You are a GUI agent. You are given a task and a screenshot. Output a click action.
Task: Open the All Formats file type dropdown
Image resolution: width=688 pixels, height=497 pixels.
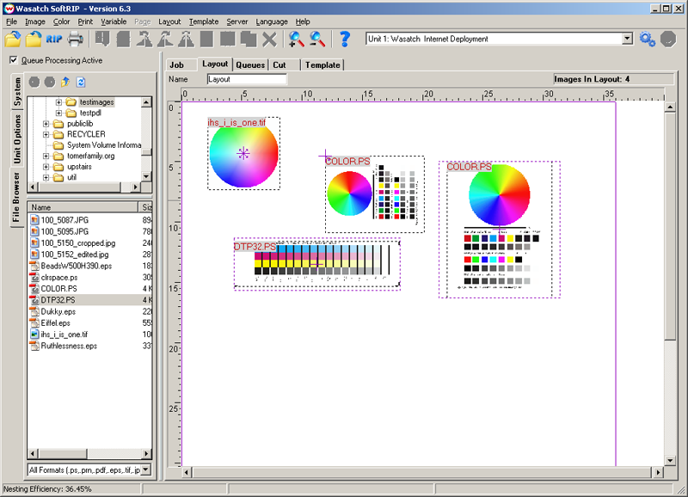click(146, 469)
